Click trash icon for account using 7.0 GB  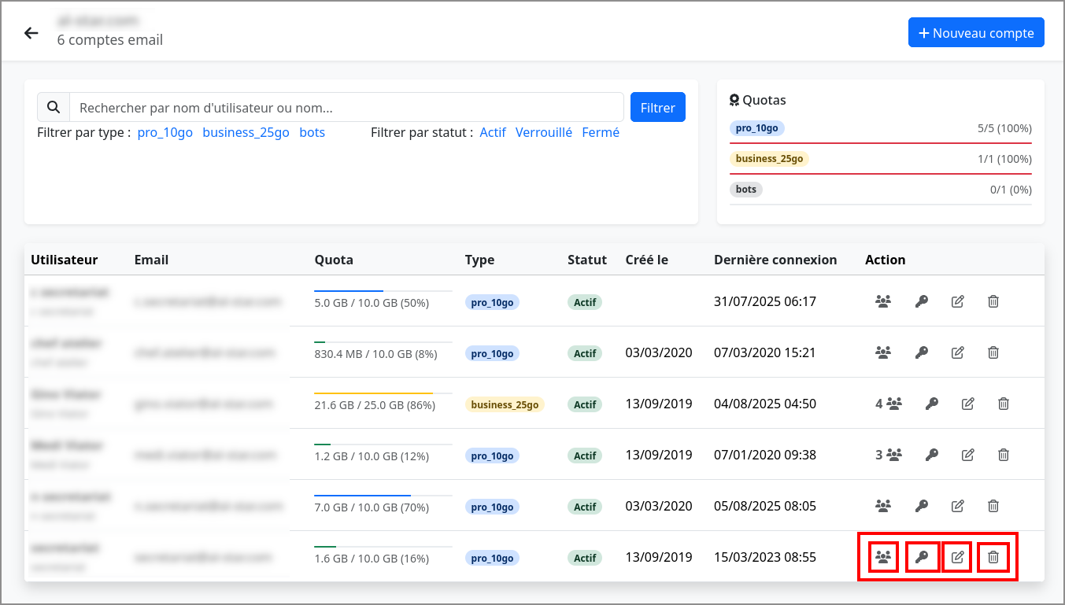tap(993, 506)
